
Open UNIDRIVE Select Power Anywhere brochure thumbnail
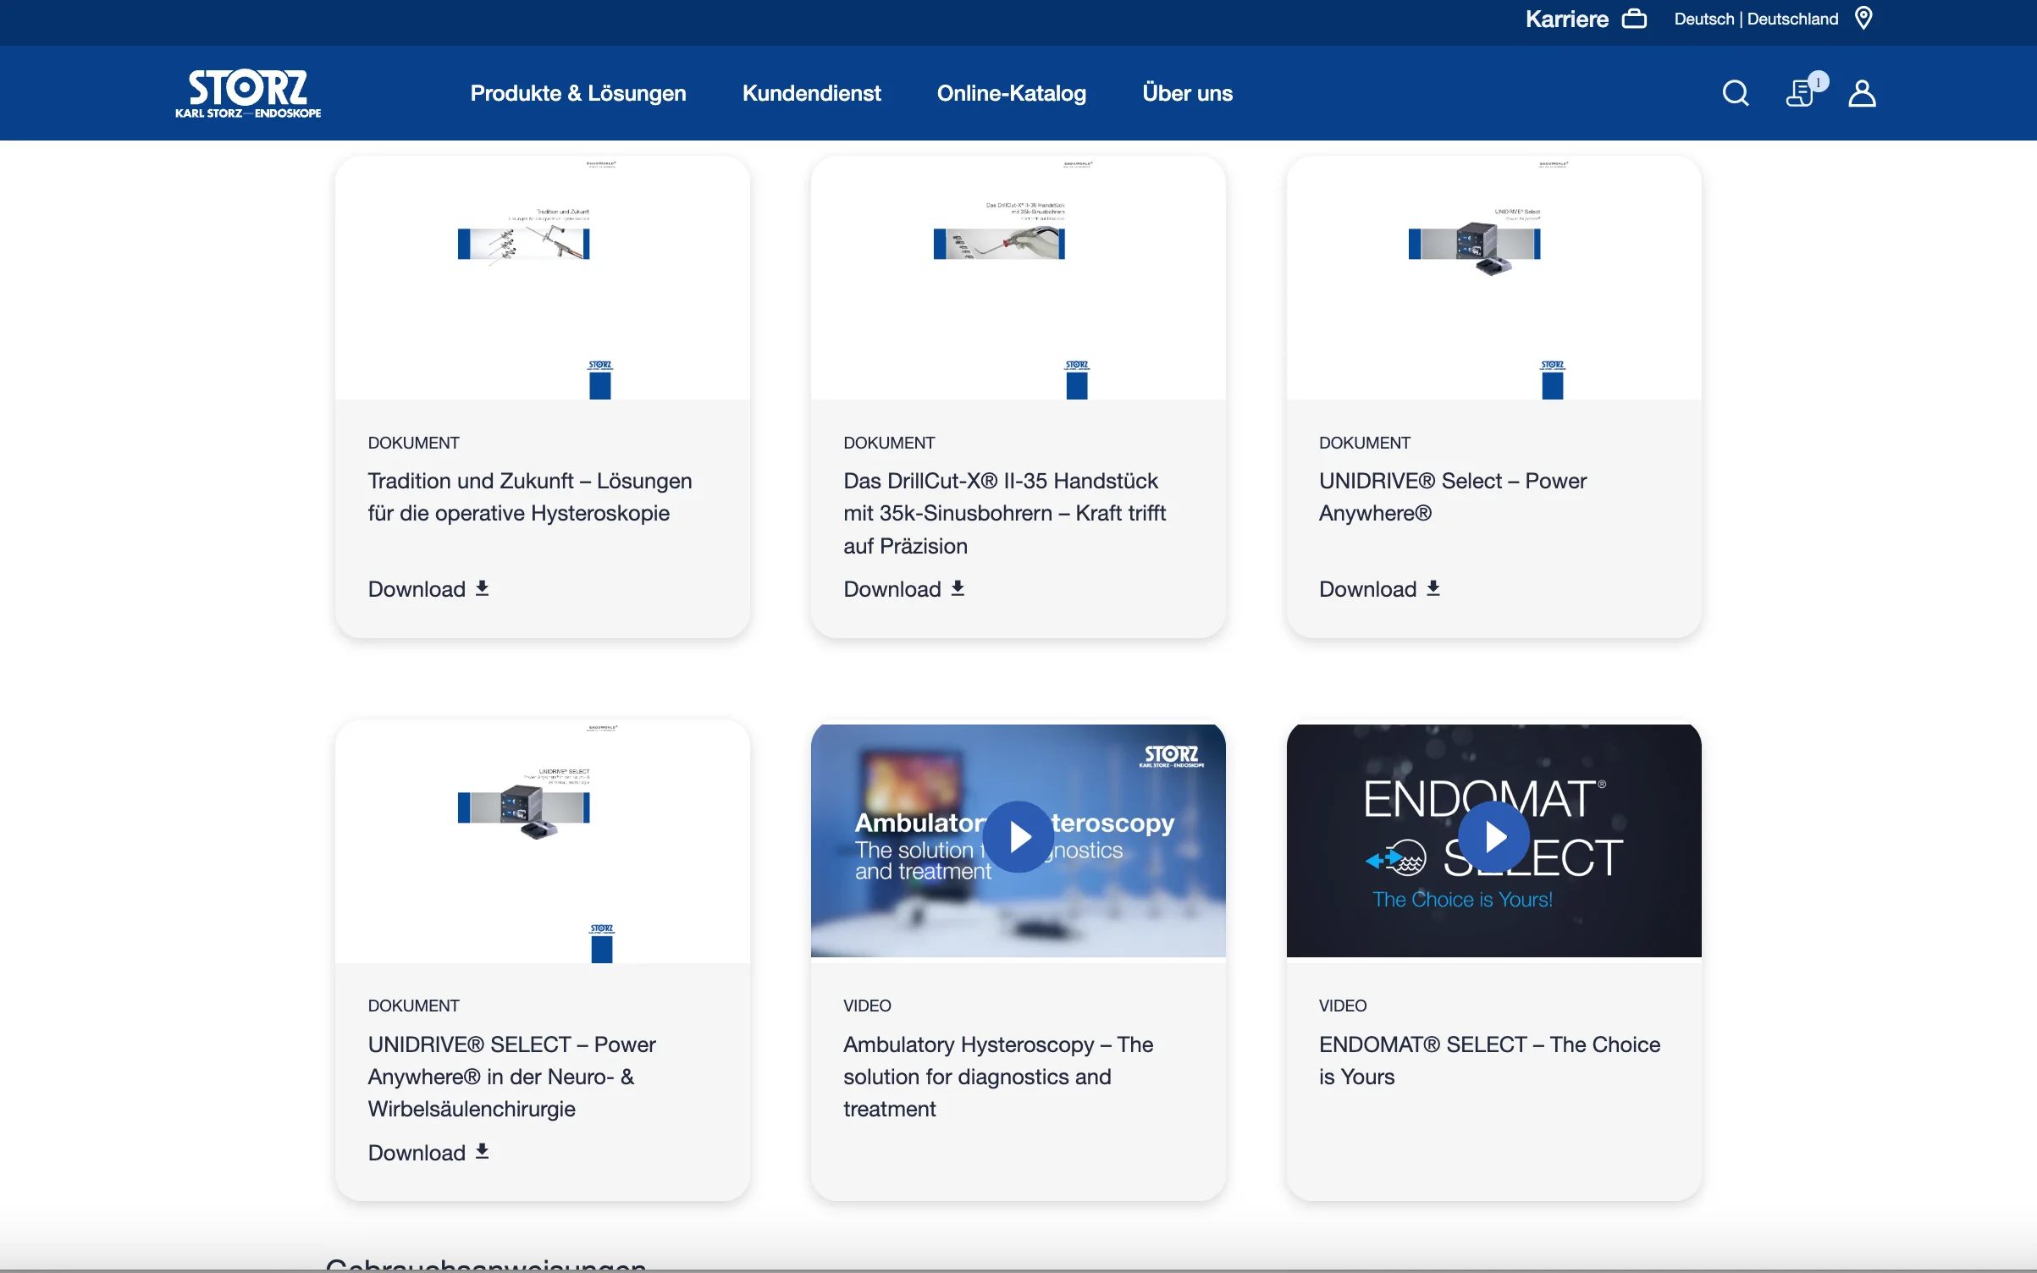pos(1494,277)
